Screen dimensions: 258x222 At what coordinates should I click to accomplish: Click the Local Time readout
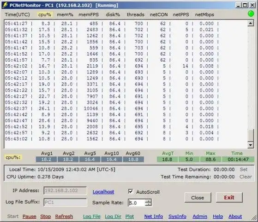(62, 169)
